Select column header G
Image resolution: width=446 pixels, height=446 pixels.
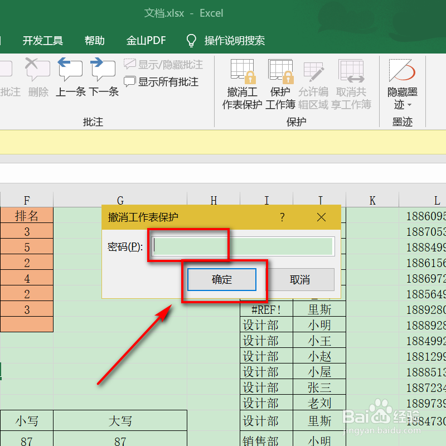(120, 200)
